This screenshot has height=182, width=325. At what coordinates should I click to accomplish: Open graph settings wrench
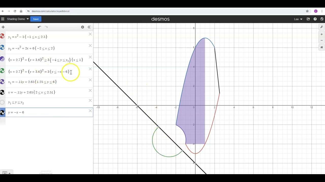(321, 27)
